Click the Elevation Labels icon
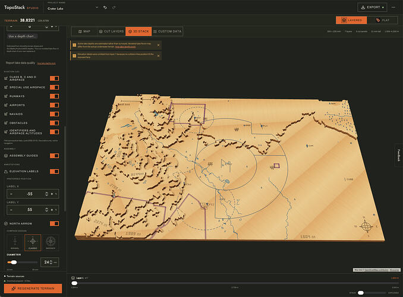Image resolution: width=403 pixels, height=297 pixels. tap(6, 171)
